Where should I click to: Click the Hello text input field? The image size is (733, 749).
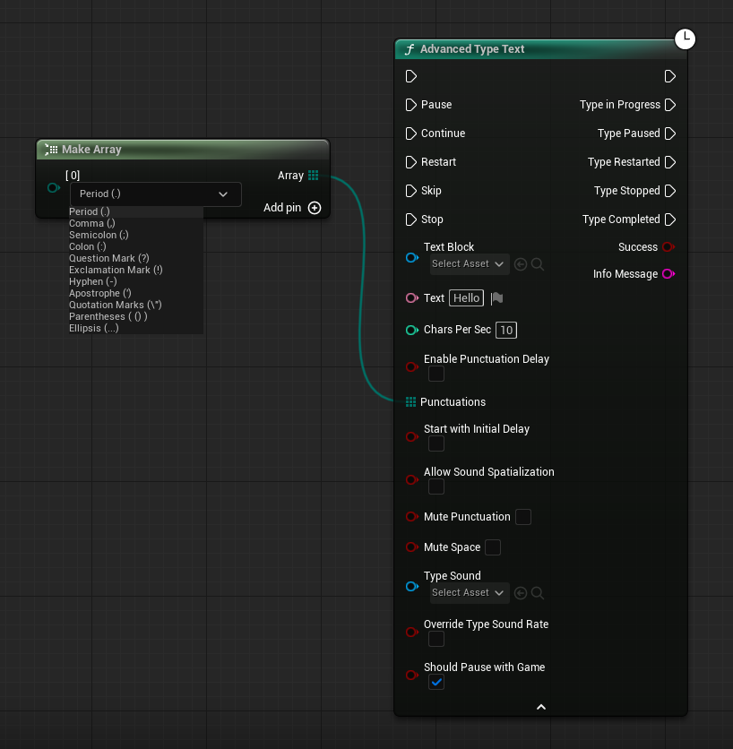[466, 298]
